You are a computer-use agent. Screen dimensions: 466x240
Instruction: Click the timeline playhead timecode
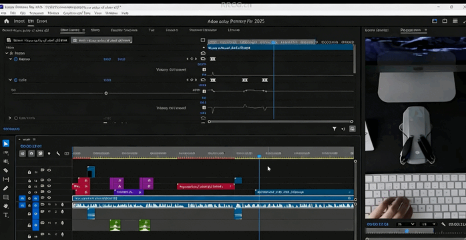pyautogui.click(x=31, y=146)
